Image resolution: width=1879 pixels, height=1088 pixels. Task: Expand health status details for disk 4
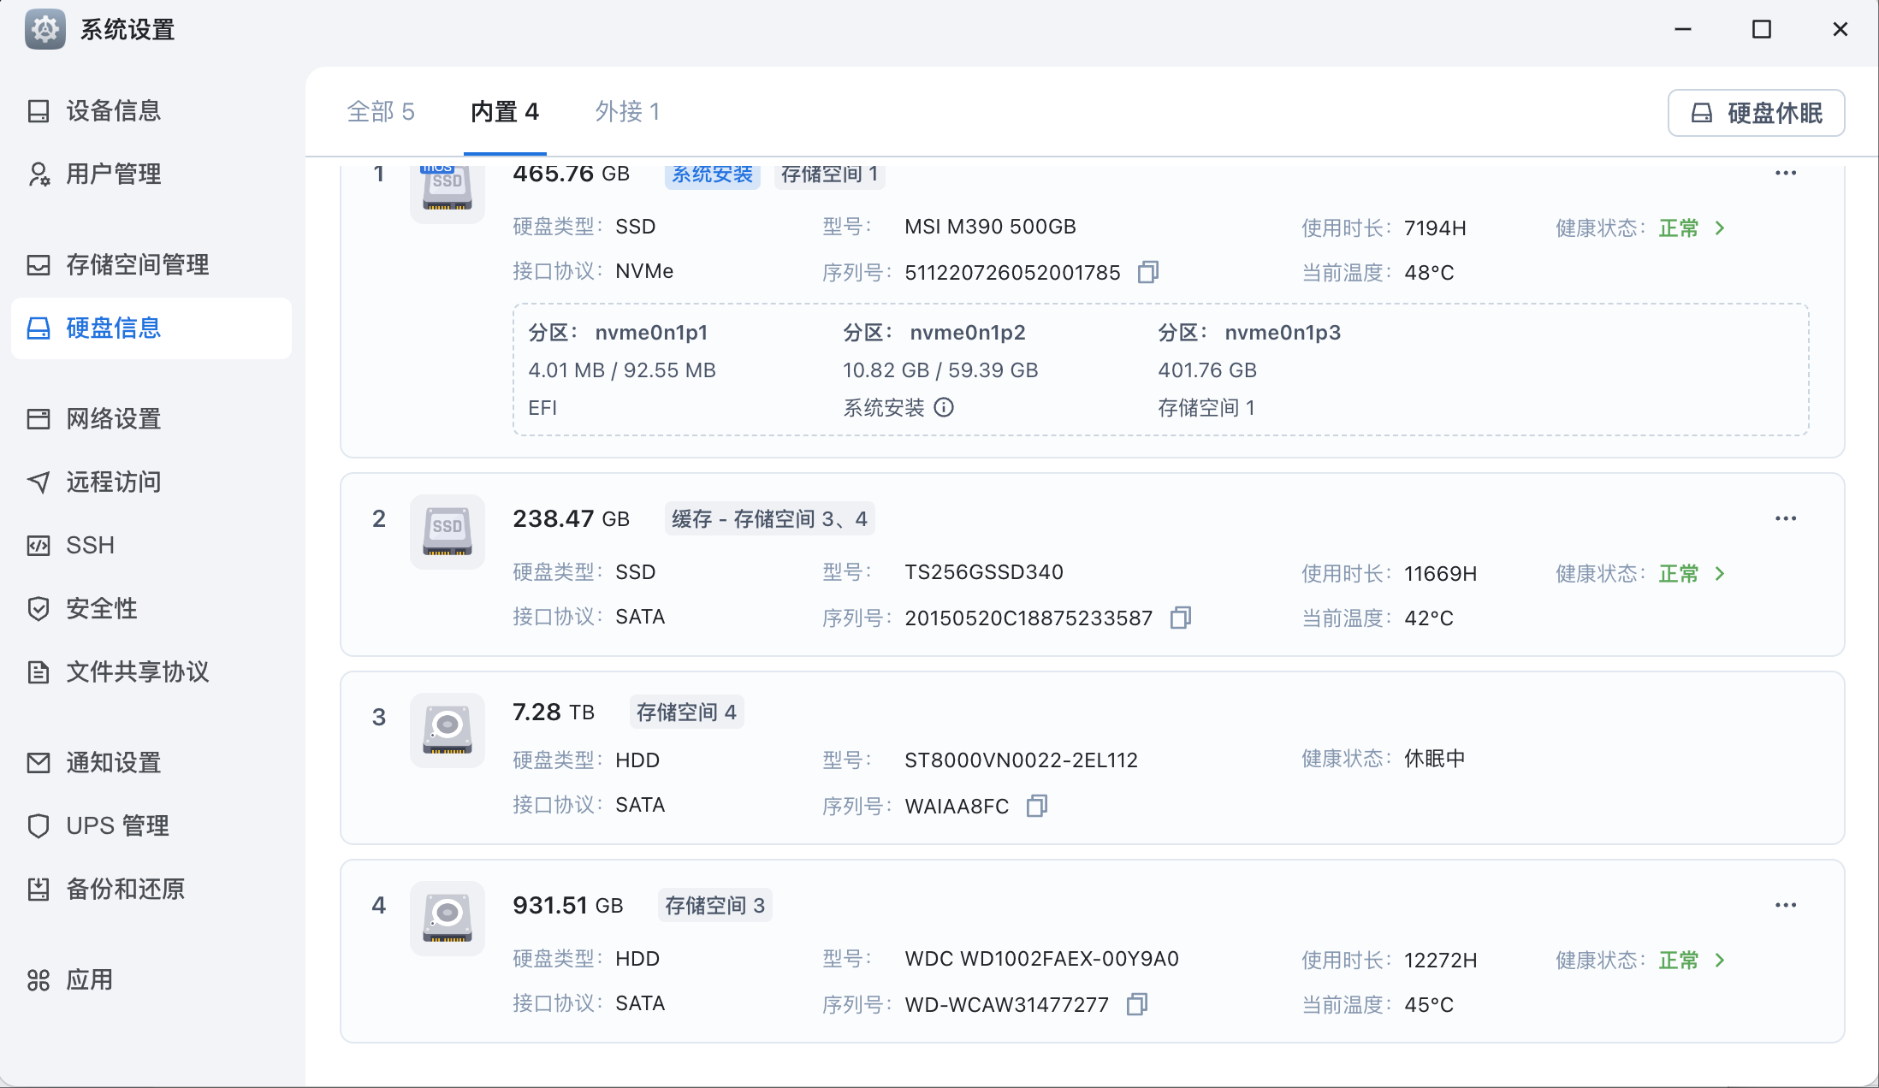point(1720,961)
